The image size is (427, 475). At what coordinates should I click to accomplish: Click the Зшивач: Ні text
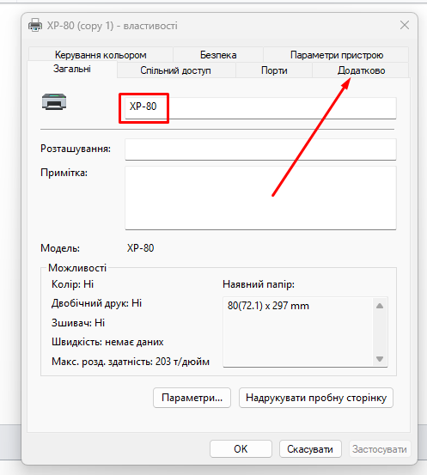coord(78,323)
